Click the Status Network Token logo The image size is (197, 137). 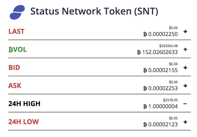[17, 12]
